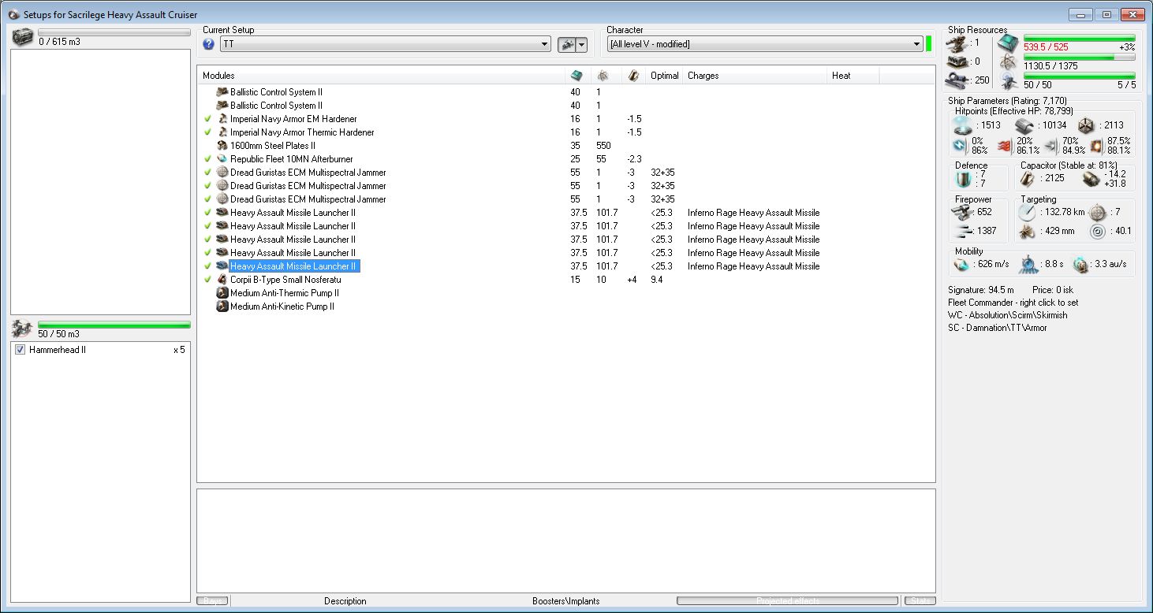Click the SC - Damnation\TT\Armor line

tap(998, 328)
